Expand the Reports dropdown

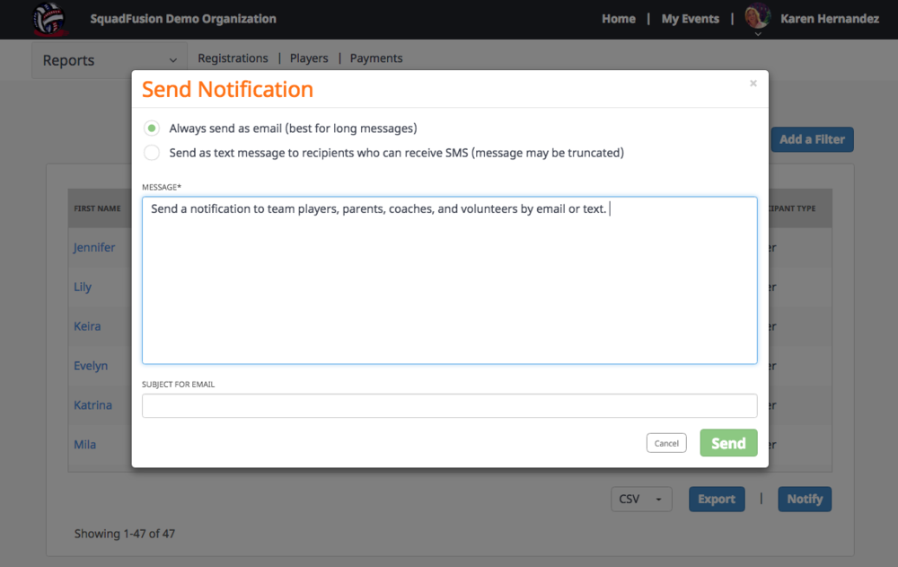pos(109,60)
